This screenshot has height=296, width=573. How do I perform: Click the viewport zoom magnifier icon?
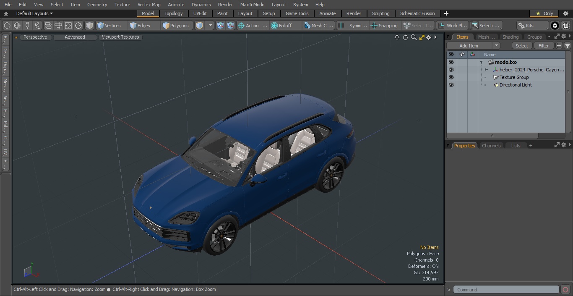414,37
